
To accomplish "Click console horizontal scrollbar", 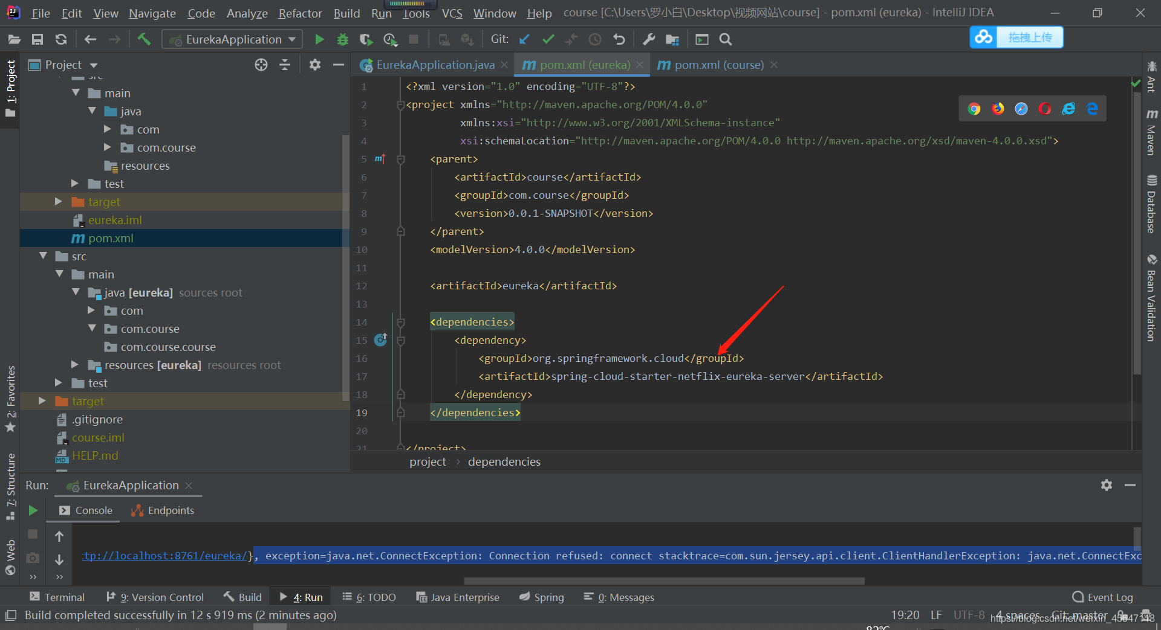I will coord(664,581).
